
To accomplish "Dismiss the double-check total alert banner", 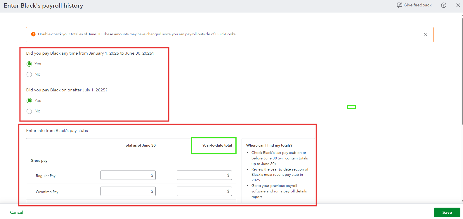I will pyautogui.click(x=426, y=35).
